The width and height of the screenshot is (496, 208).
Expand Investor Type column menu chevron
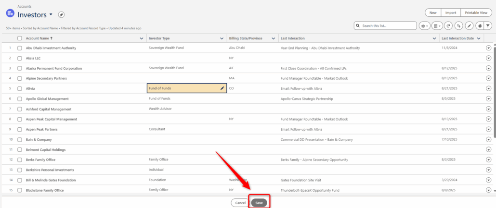pos(222,38)
